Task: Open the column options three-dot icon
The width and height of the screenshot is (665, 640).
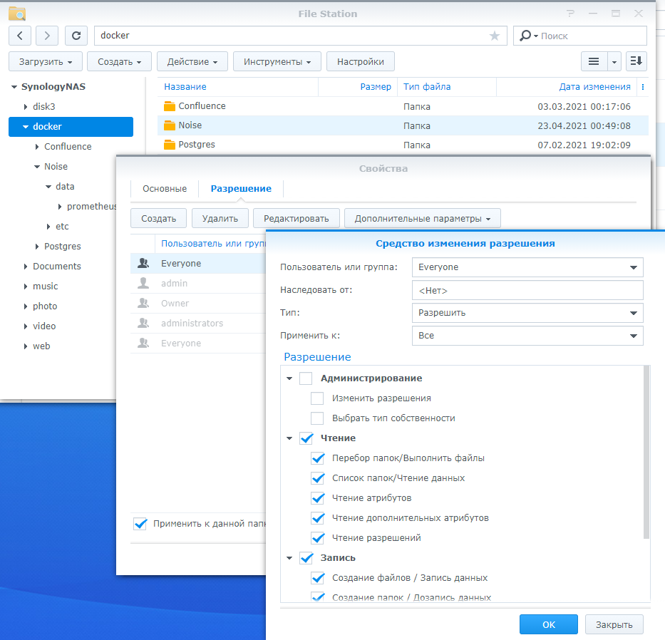Action: tap(643, 87)
